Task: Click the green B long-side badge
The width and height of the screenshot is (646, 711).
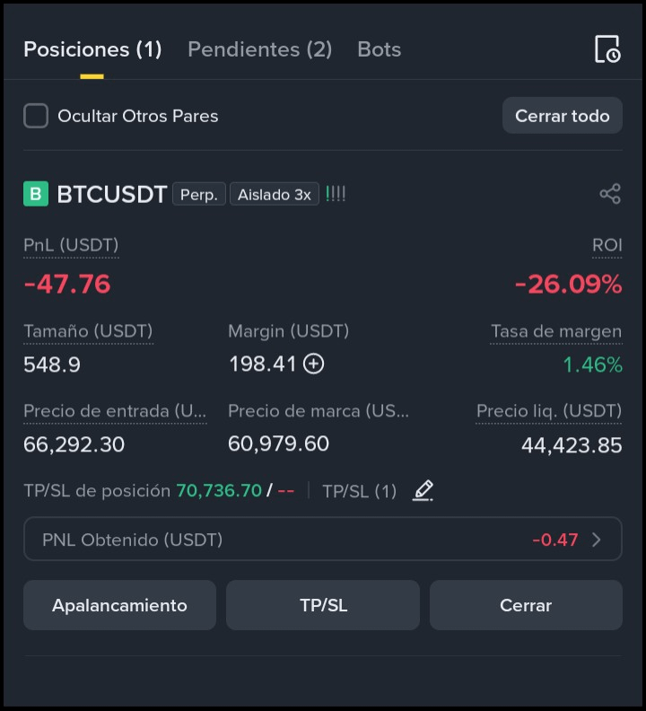Action: 36,194
